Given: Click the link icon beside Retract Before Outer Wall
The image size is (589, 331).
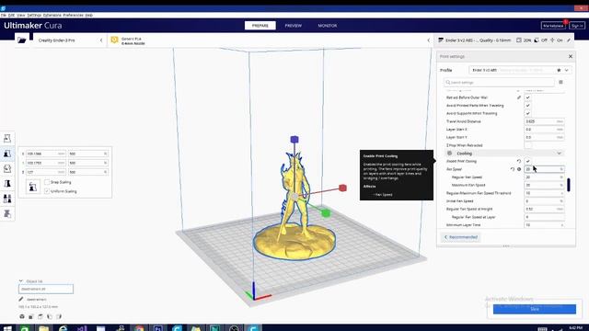Looking at the screenshot, I should pos(519,97).
